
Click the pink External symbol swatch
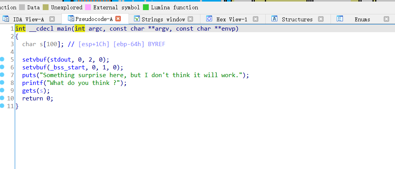click(88, 7)
